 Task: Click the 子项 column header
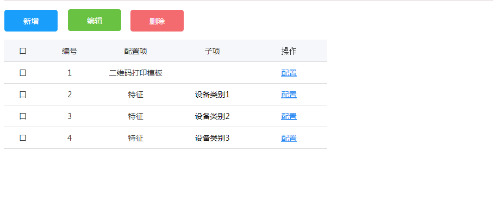click(212, 51)
